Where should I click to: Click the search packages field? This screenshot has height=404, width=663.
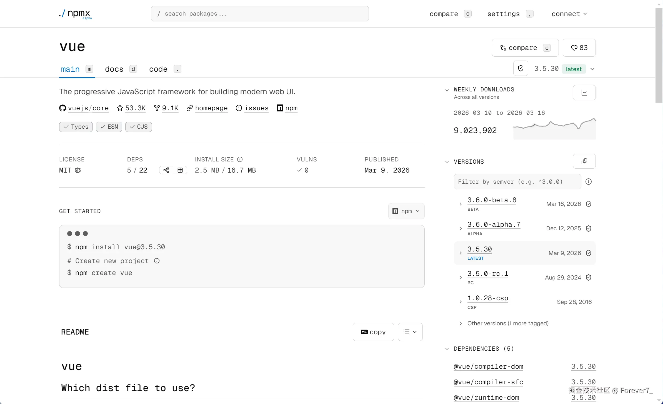(260, 14)
